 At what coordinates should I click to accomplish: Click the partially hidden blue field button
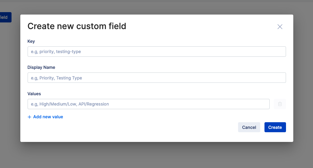5,17
